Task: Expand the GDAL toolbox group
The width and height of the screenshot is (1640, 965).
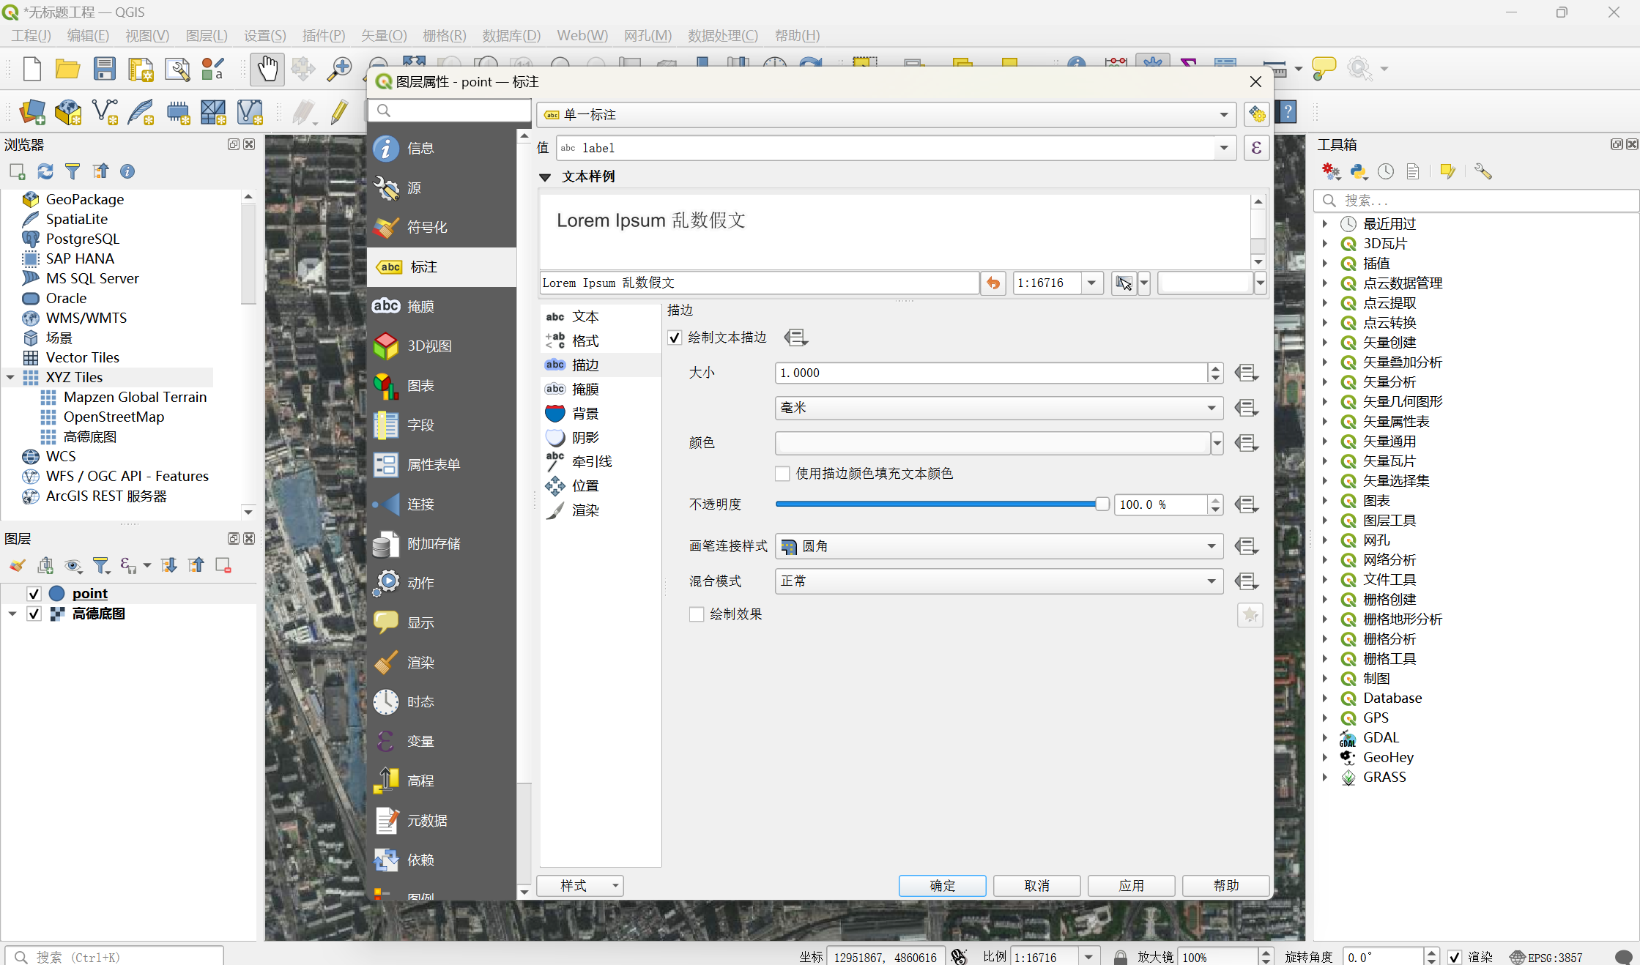Action: (x=1324, y=737)
